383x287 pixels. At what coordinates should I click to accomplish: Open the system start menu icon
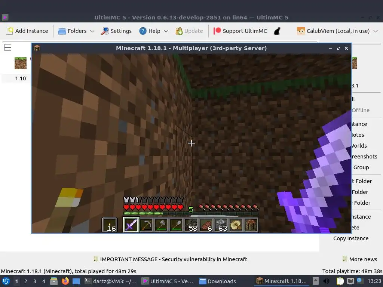tap(6, 281)
